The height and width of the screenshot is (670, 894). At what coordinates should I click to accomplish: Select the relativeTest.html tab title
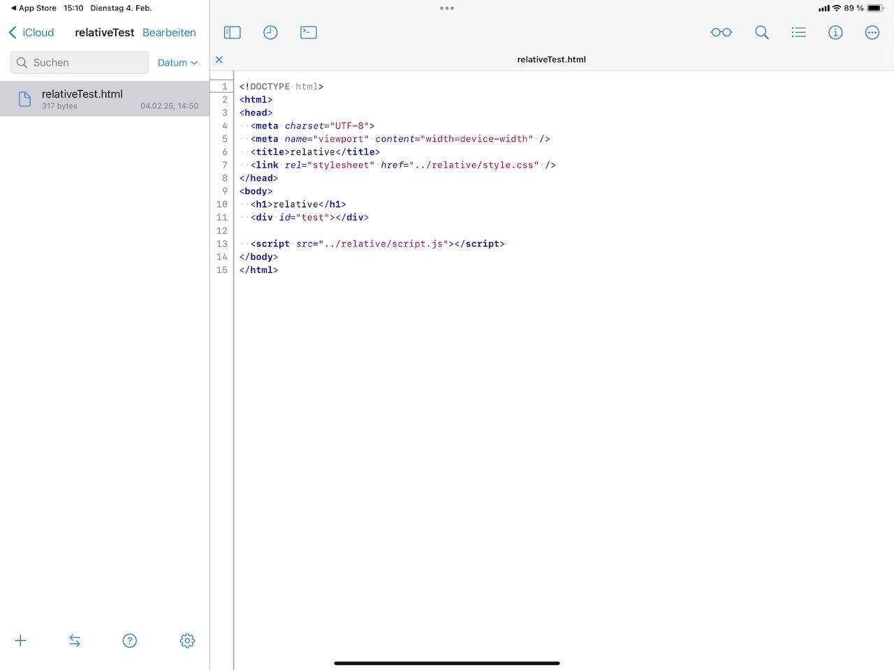(x=552, y=59)
